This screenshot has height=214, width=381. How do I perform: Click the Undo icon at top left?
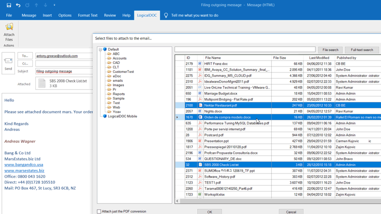pos(18,5)
